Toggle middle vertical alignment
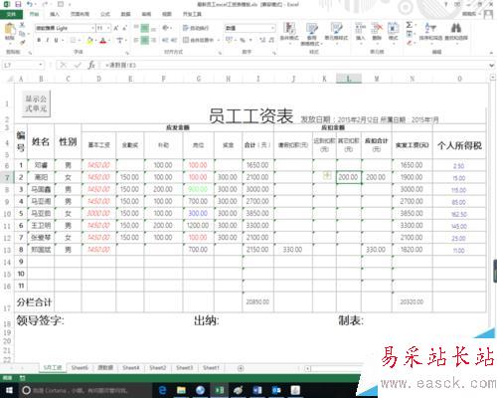This screenshot has width=497, height=398. (x=145, y=28)
